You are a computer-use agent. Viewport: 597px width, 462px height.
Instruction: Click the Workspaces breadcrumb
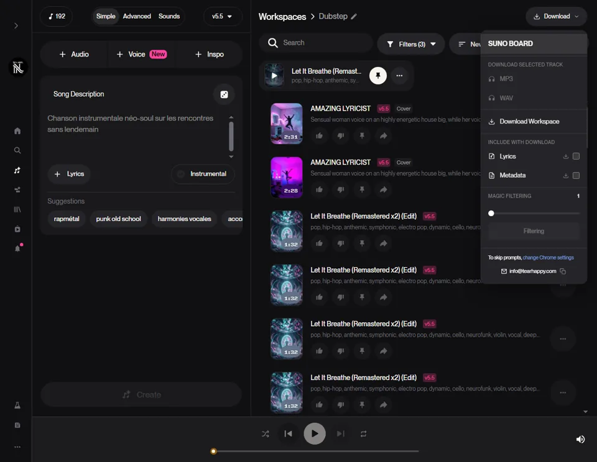tap(282, 17)
